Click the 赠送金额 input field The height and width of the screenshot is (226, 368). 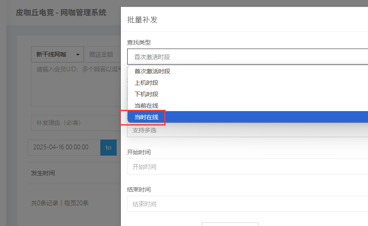(103, 54)
